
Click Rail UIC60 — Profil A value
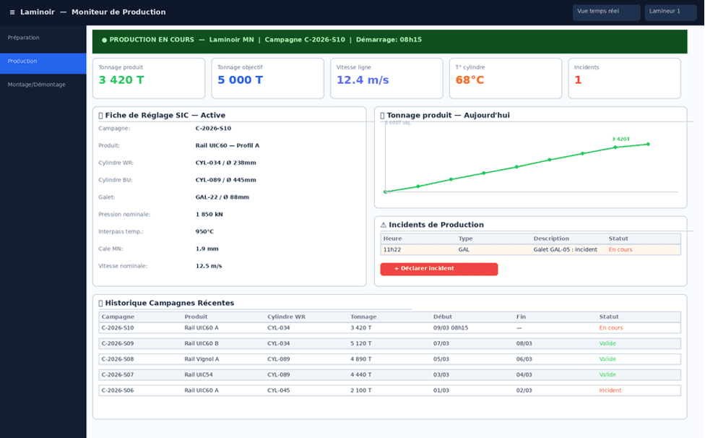point(227,146)
